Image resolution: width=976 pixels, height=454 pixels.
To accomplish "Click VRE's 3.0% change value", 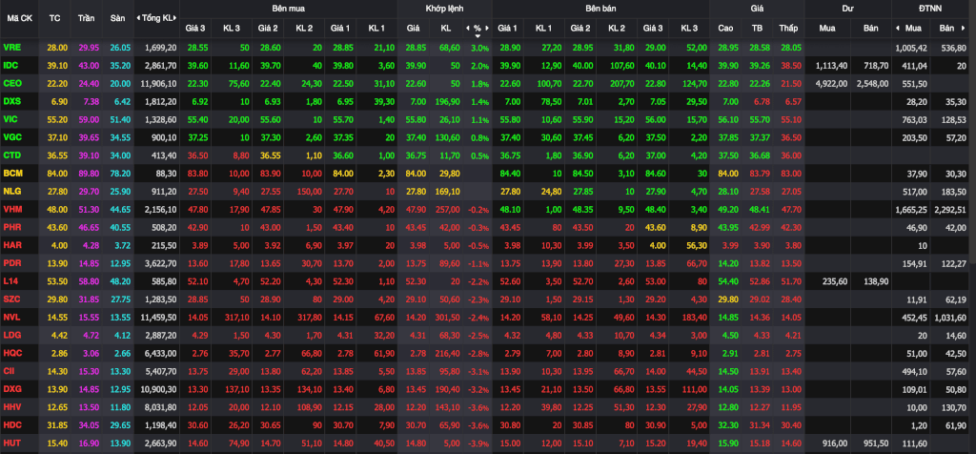I will tap(480, 48).
